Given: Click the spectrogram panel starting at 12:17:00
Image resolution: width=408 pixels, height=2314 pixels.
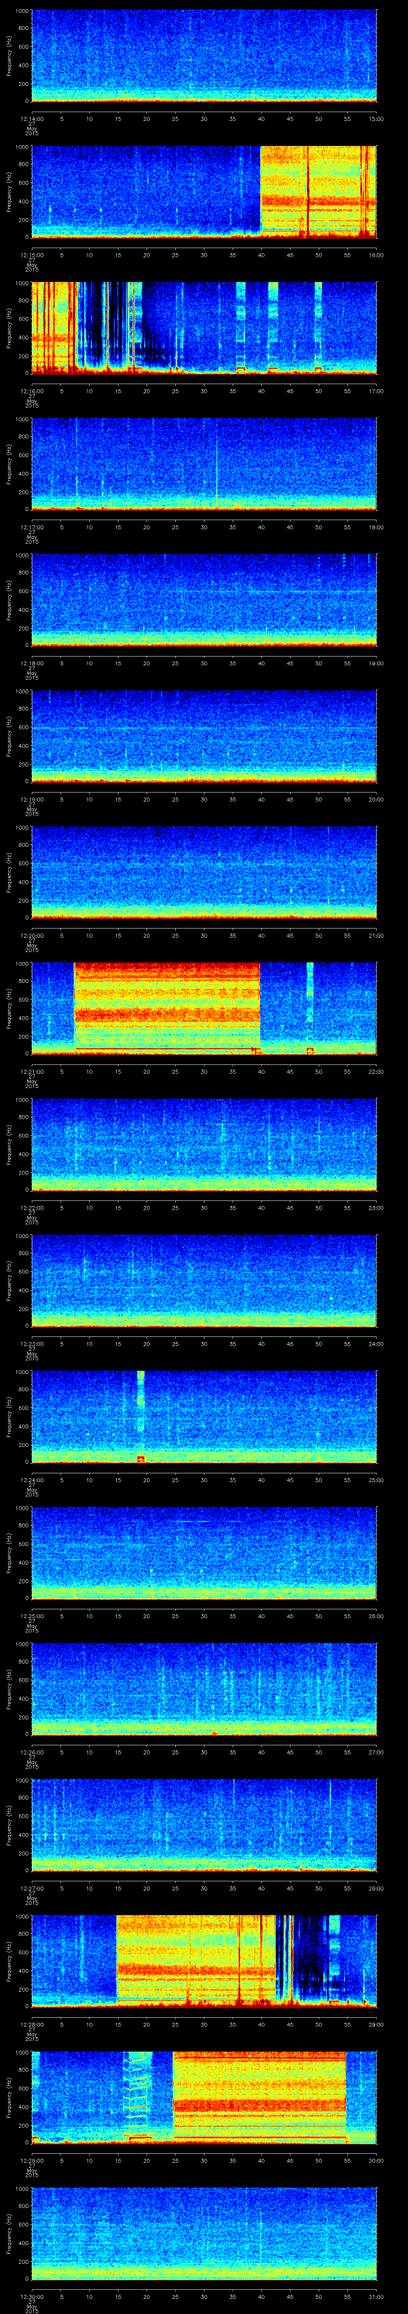Looking at the screenshot, I should [204, 464].
